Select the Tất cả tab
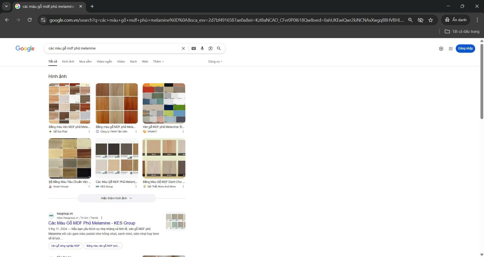 (53, 62)
